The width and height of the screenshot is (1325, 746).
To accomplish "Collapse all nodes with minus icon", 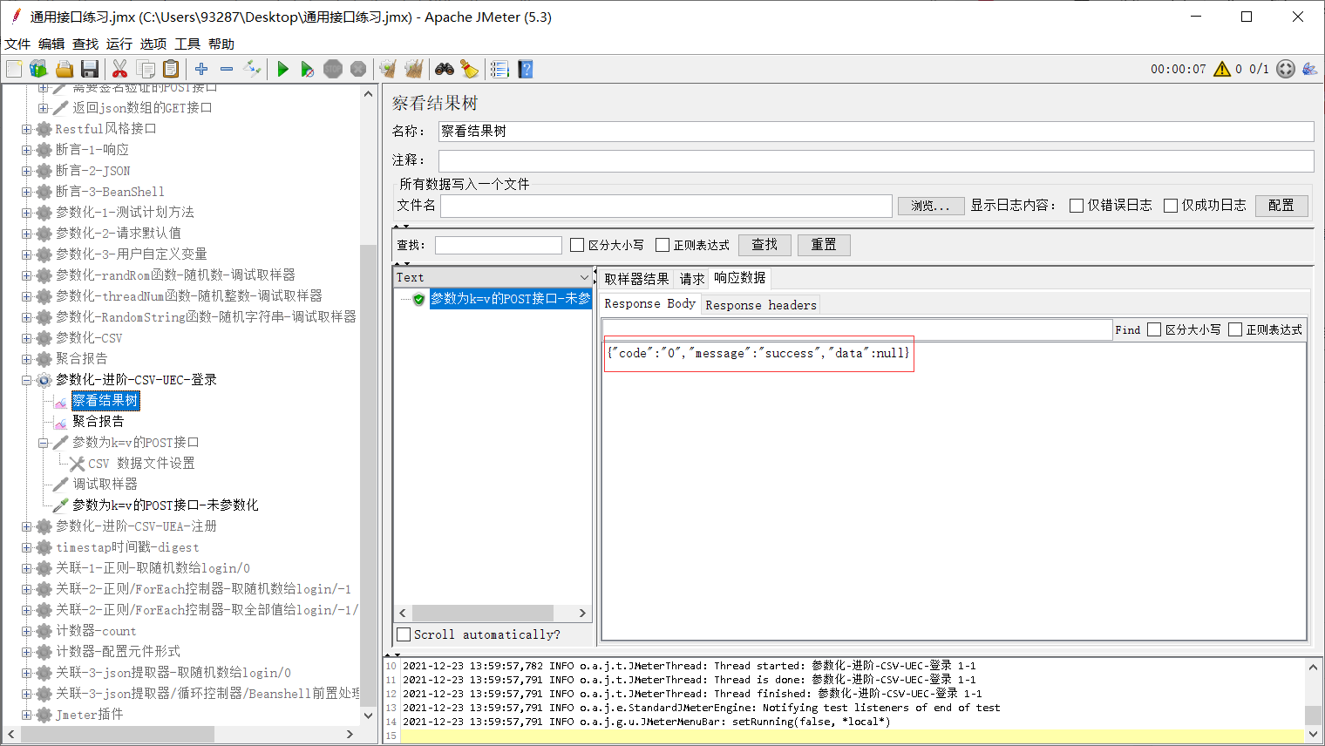I will (x=227, y=69).
